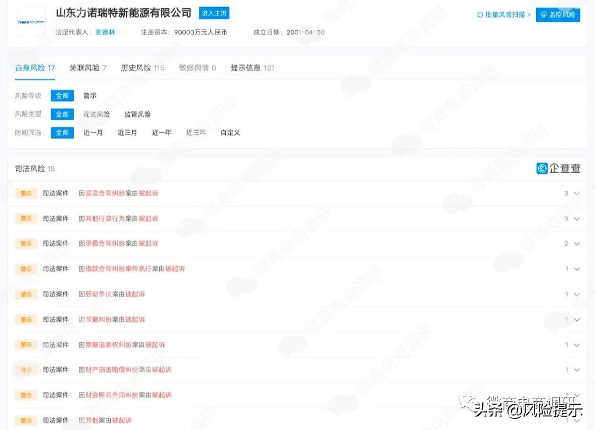Click the 警示 badge on the 劳动争议 row
595x430 pixels.
(25, 294)
